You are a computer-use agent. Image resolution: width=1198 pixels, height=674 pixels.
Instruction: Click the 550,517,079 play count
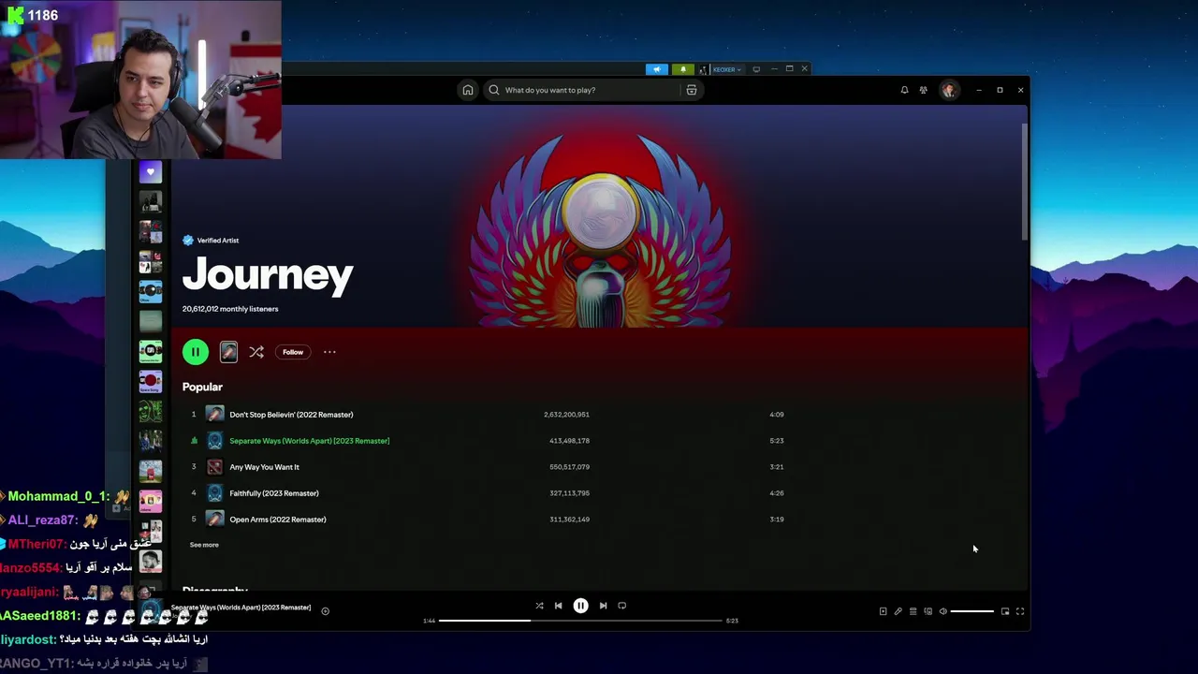(x=570, y=467)
